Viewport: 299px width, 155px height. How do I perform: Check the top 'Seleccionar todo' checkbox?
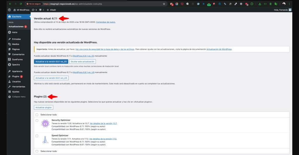pyautogui.click(x=37, y=115)
